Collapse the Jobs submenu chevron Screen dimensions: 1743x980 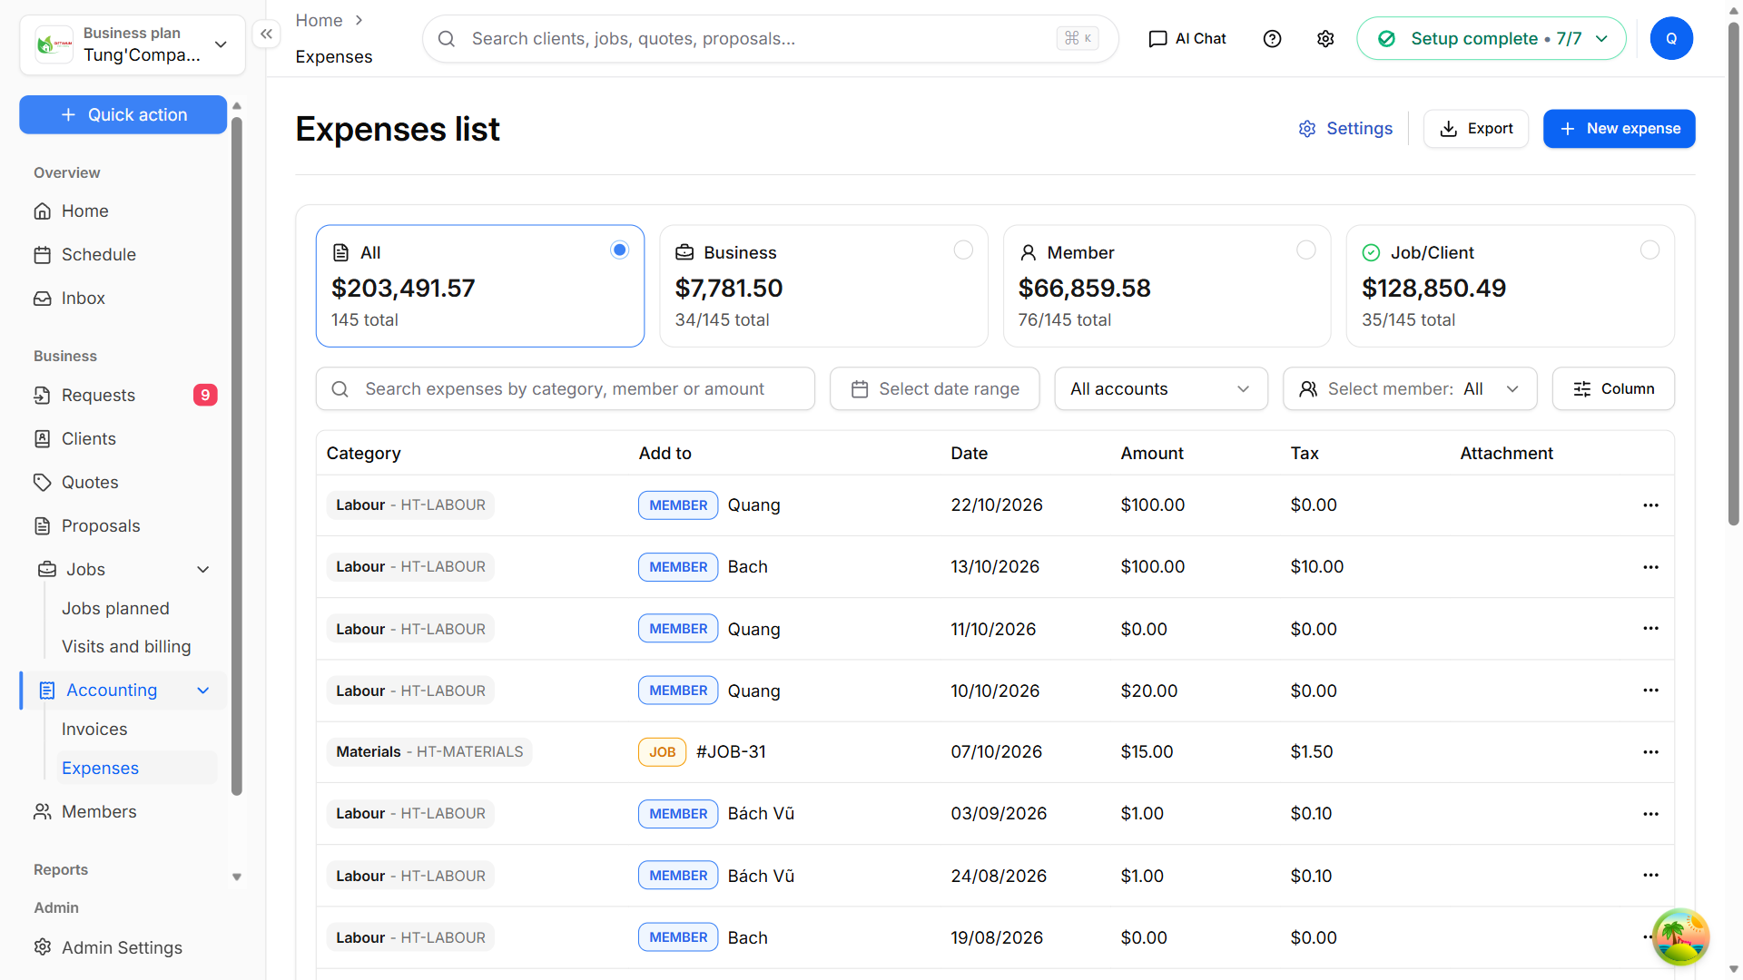[x=203, y=570]
